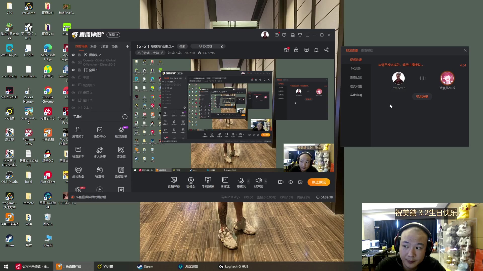
Task: Open stream settings gear near stop button
Action: pyautogui.click(x=300, y=182)
